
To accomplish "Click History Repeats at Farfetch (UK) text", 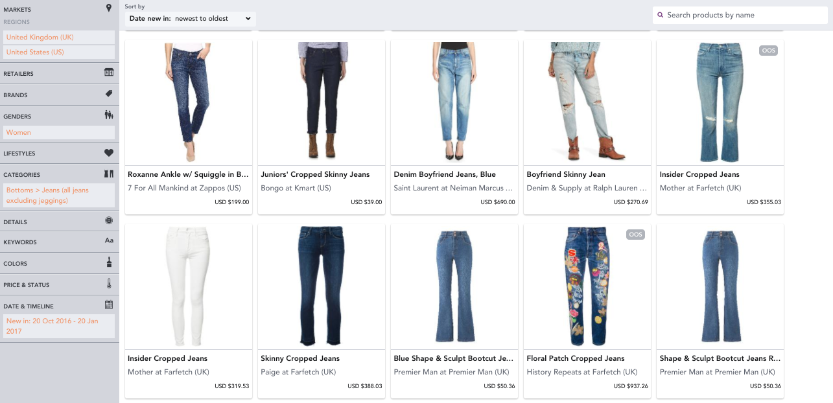I will click(x=582, y=372).
